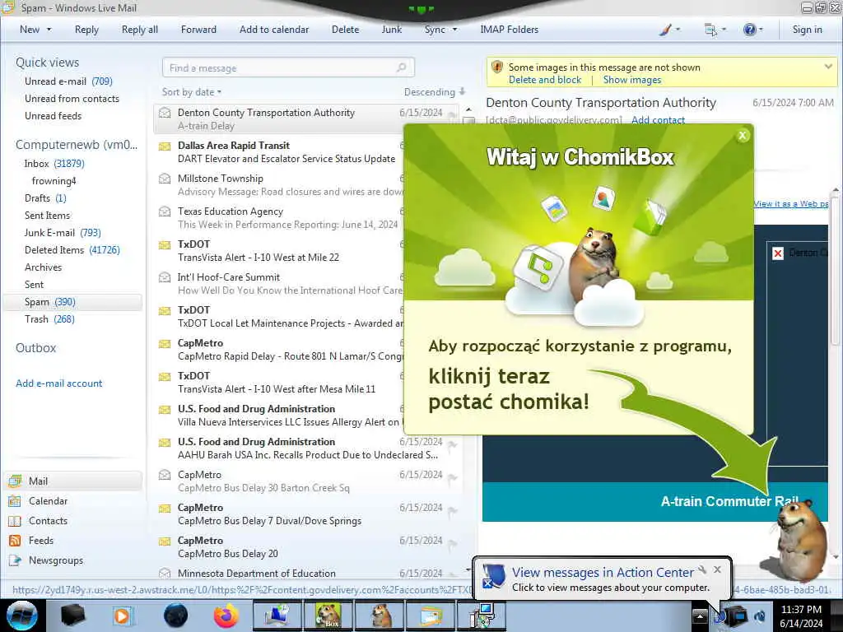Click the Sign in button
This screenshot has width=843, height=632.
point(807,30)
